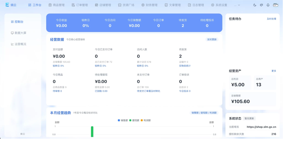Click the 暂无更新 badge beside 系统状态
The height and width of the screenshot is (142, 283).
[249, 118]
